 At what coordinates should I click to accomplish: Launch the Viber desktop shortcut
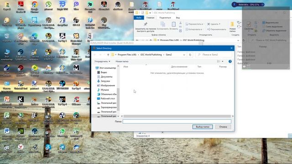tap(76, 5)
